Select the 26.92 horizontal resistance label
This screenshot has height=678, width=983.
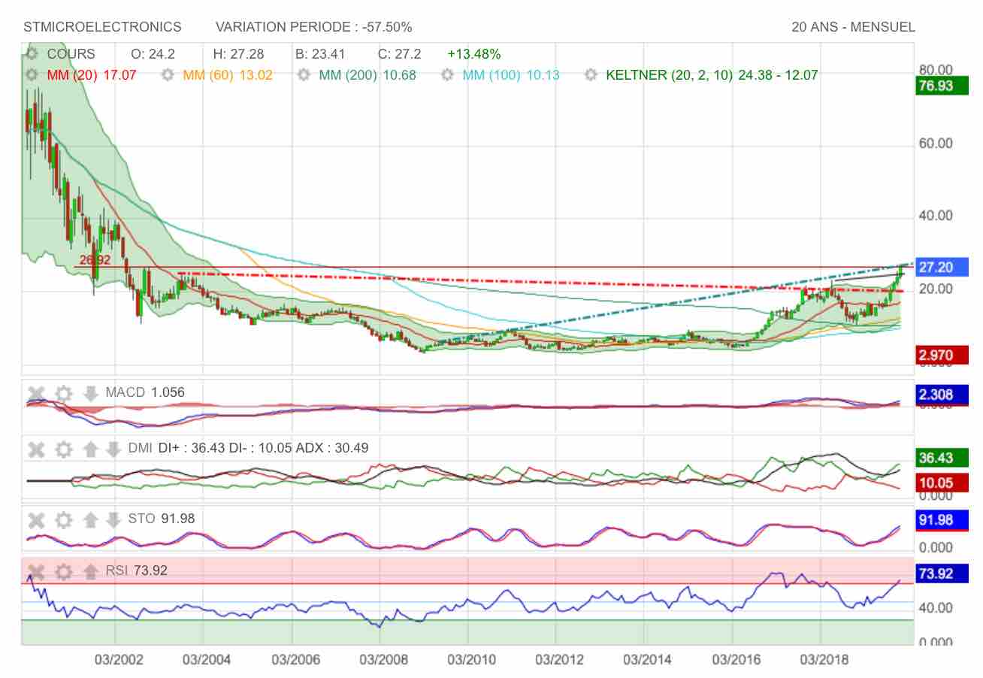point(95,260)
